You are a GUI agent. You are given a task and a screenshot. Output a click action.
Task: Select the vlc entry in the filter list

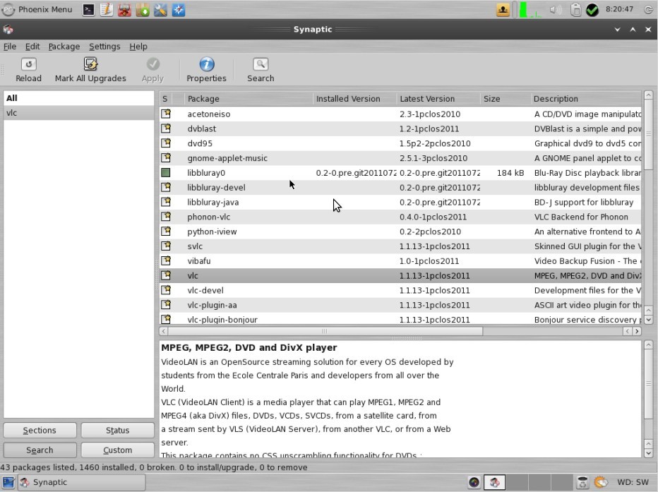pos(79,113)
